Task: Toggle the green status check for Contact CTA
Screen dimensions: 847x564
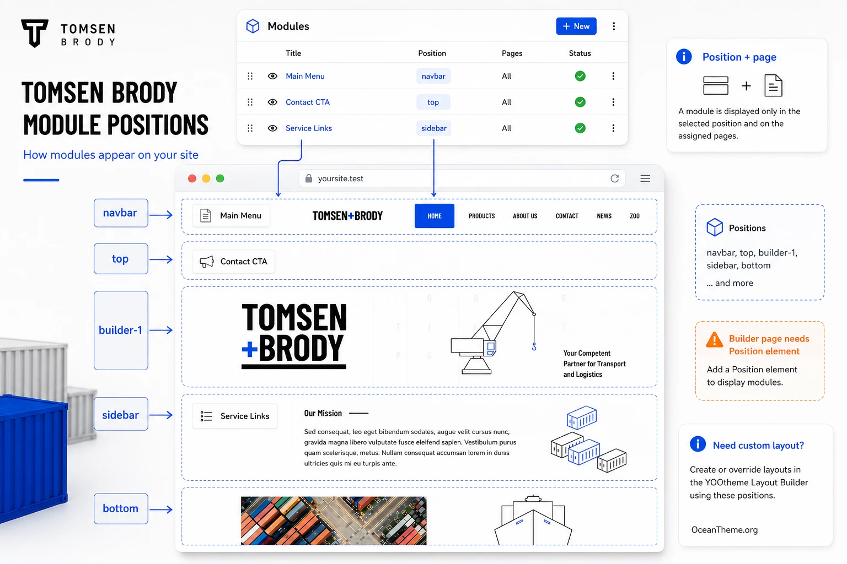Action: click(x=580, y=102)
